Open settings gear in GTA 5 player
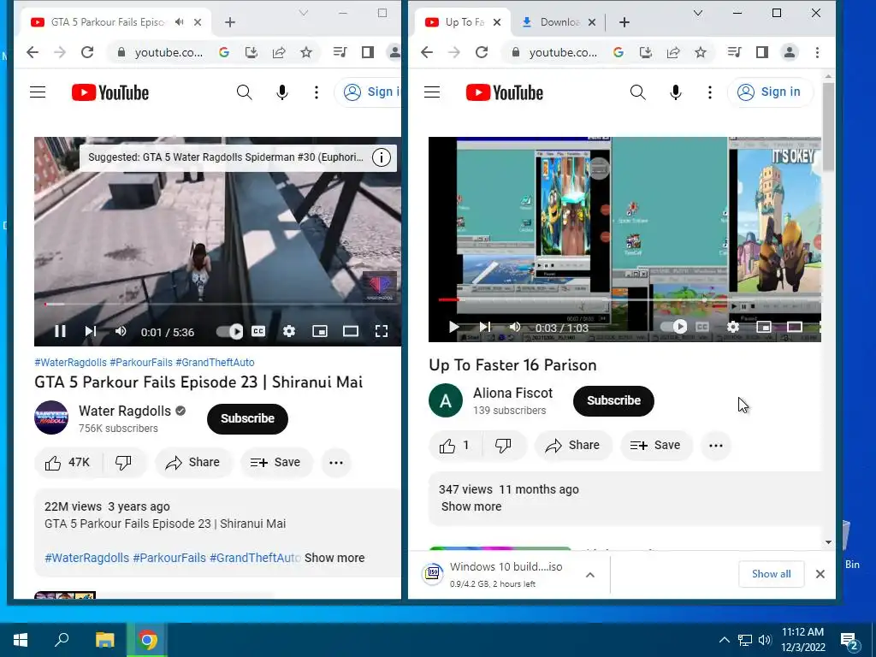876x657 pixels. 289,331
